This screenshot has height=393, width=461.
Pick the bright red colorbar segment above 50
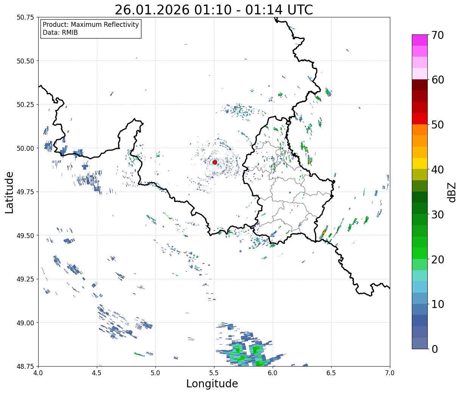pyautogui.click(x=419, y=118)
